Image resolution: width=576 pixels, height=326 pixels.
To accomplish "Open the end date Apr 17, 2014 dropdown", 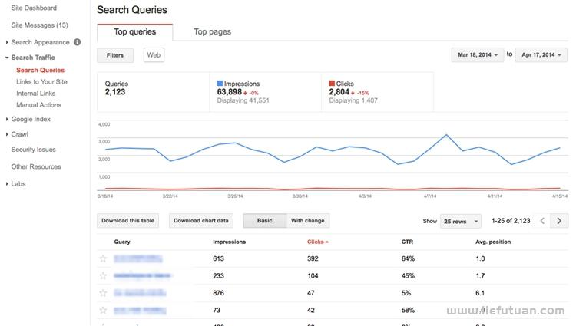I will 541,55.
